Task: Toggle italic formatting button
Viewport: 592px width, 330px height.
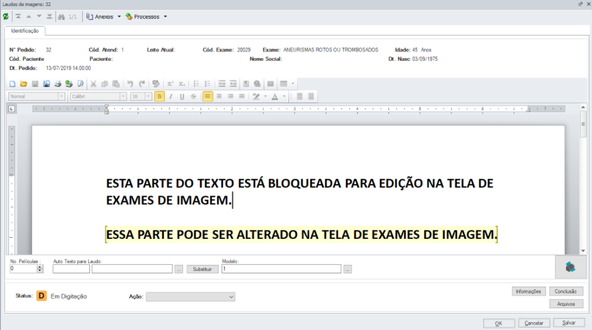Action: (170, 97)
